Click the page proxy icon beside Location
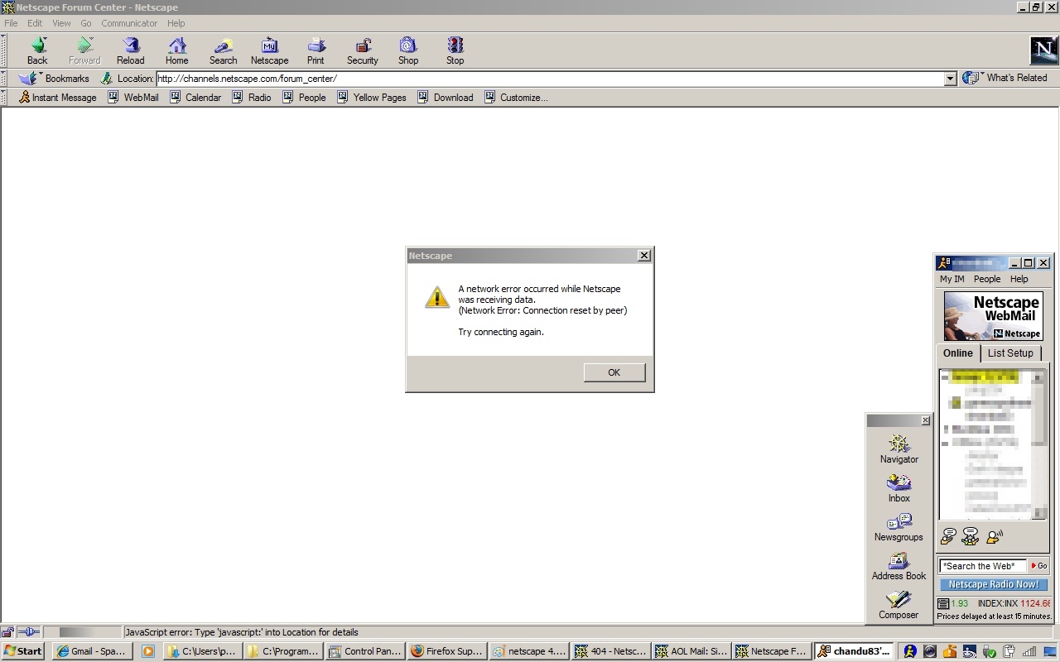 click(x=107, y=79)
